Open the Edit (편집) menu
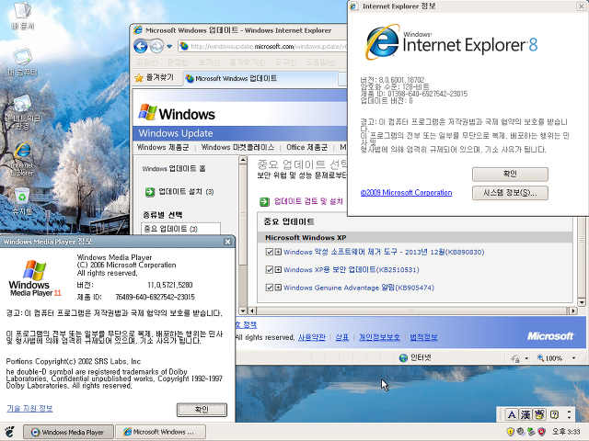Screen dimensions: 589x441 pyautogui.click(x=178, y=62)
